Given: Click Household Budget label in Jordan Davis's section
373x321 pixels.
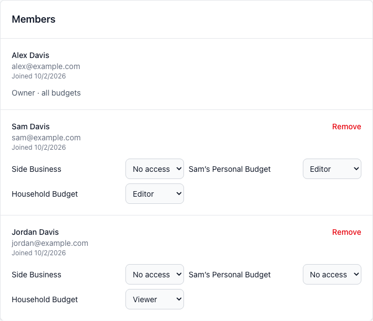Looking at the screenshot, I should click(x=45, y=299).
